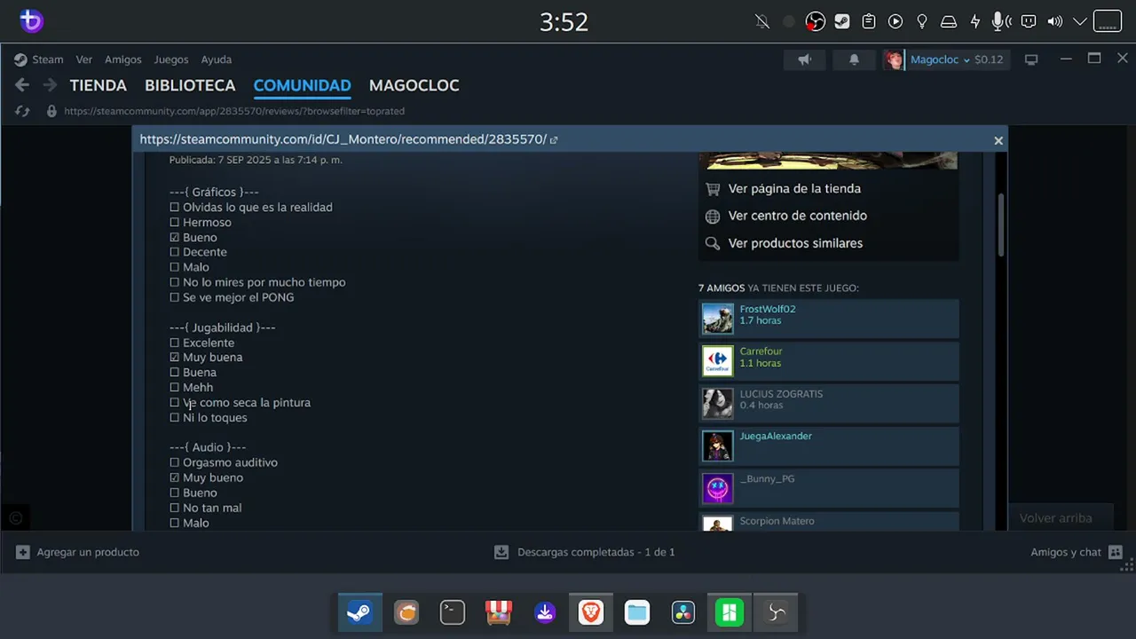This screenshot has height=639, width=1136.
Task: Click FrostWolf02's avatar thumbnail
Action: (x=718, y=319)
